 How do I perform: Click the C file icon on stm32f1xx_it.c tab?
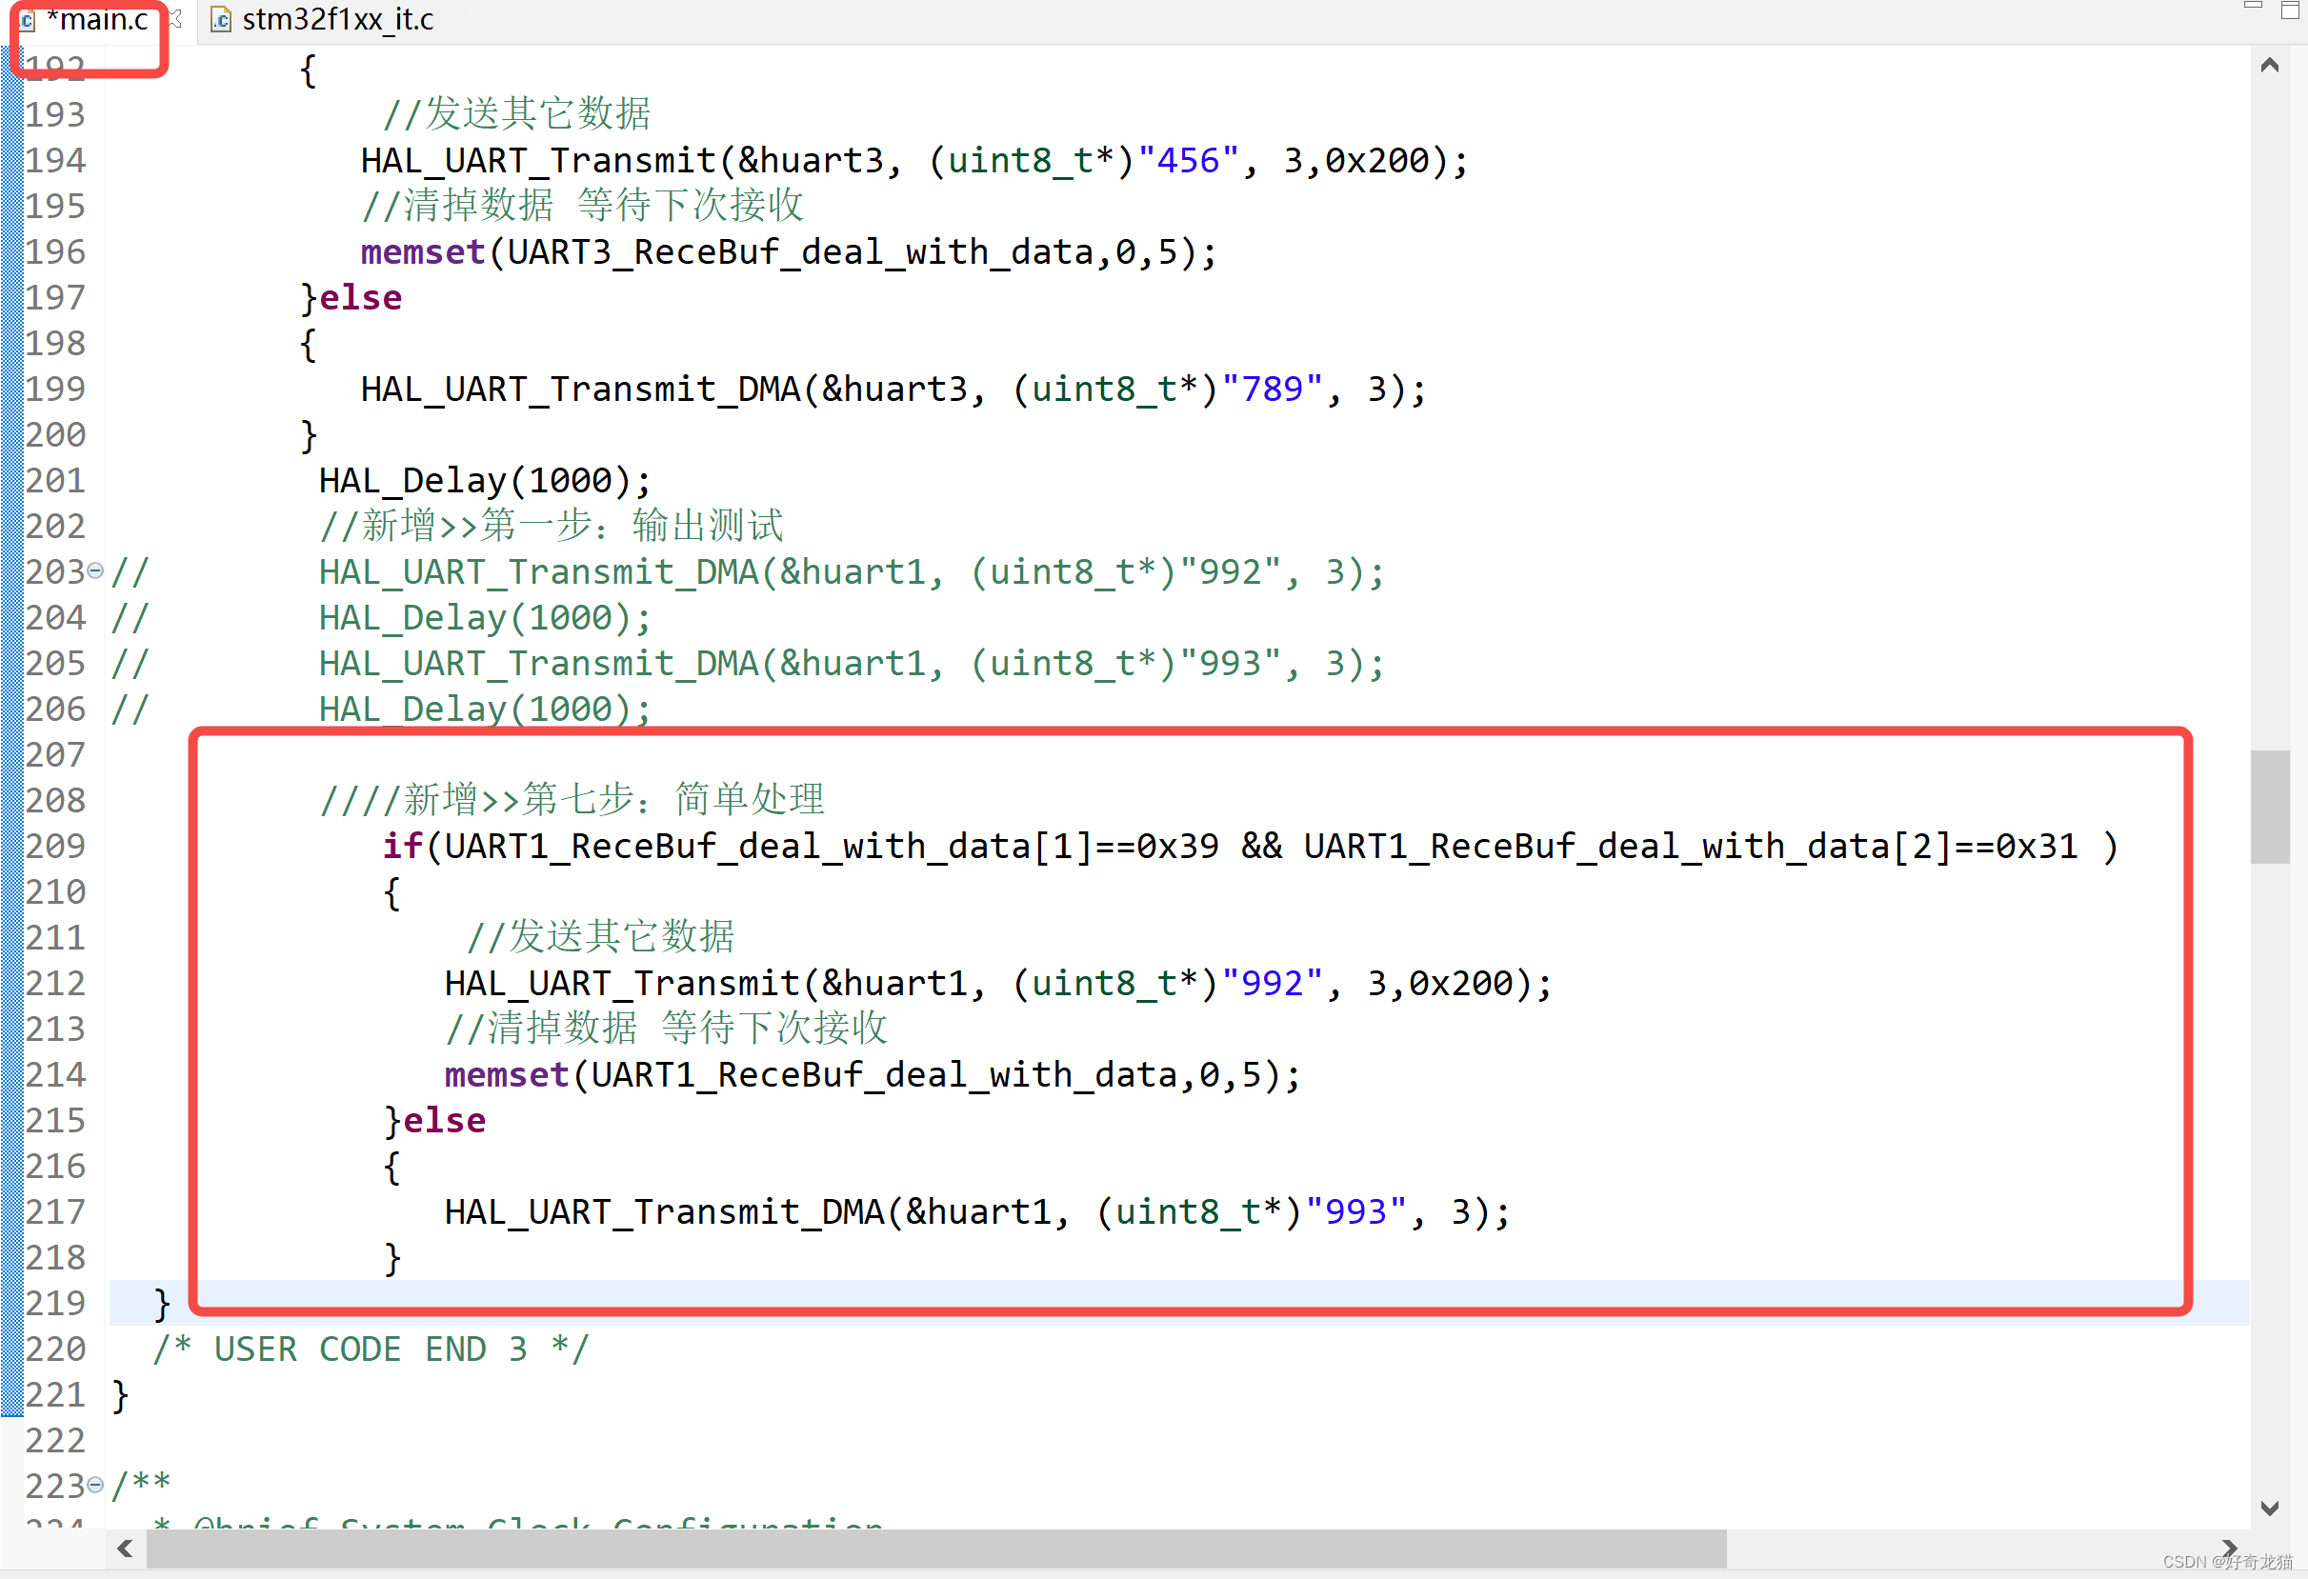(221, 20)
